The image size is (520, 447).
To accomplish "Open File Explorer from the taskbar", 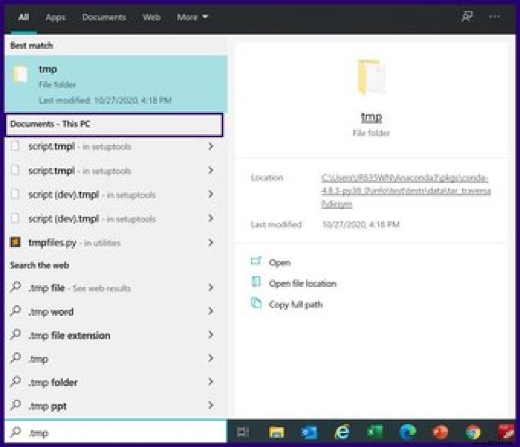I will coord(276,432).
